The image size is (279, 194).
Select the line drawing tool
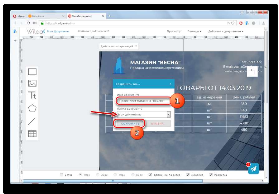32,121
